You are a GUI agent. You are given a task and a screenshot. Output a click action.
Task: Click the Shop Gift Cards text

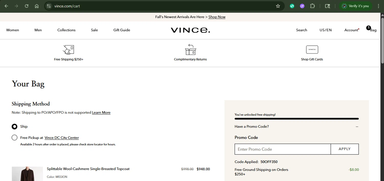(312, 59)
